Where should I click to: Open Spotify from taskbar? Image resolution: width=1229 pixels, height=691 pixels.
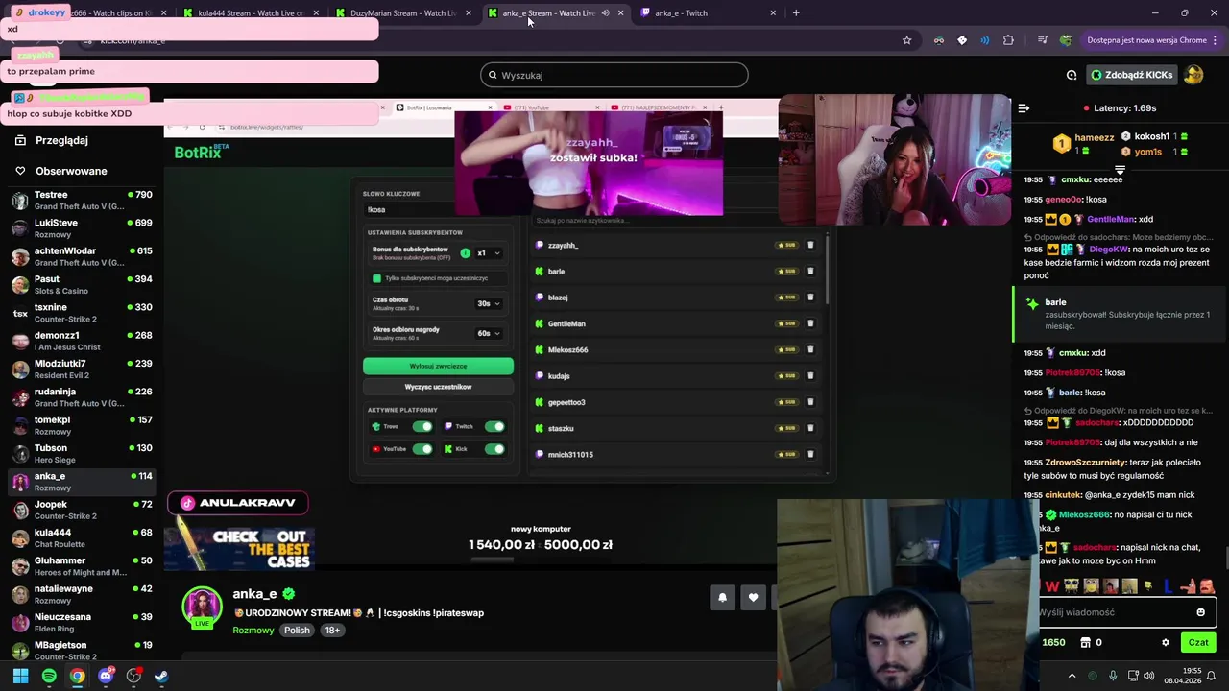point(49,676)
